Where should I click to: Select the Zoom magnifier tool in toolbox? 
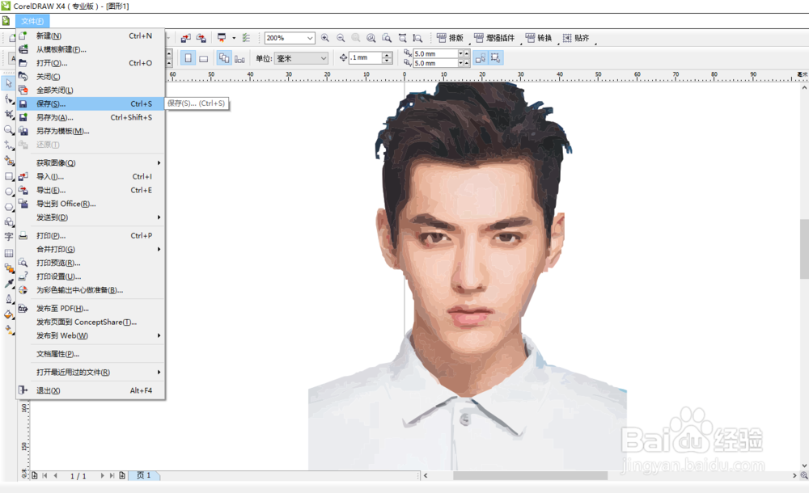pos(9,130)
